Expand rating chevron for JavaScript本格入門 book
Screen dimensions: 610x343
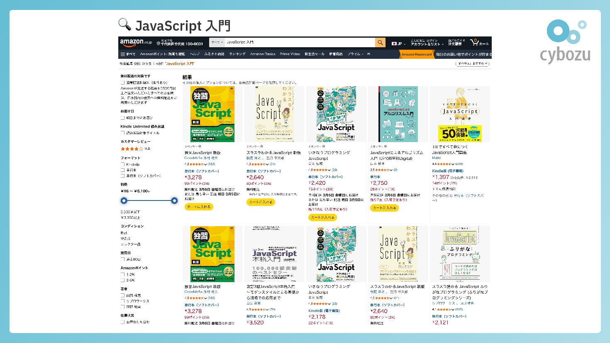(268, 309)
